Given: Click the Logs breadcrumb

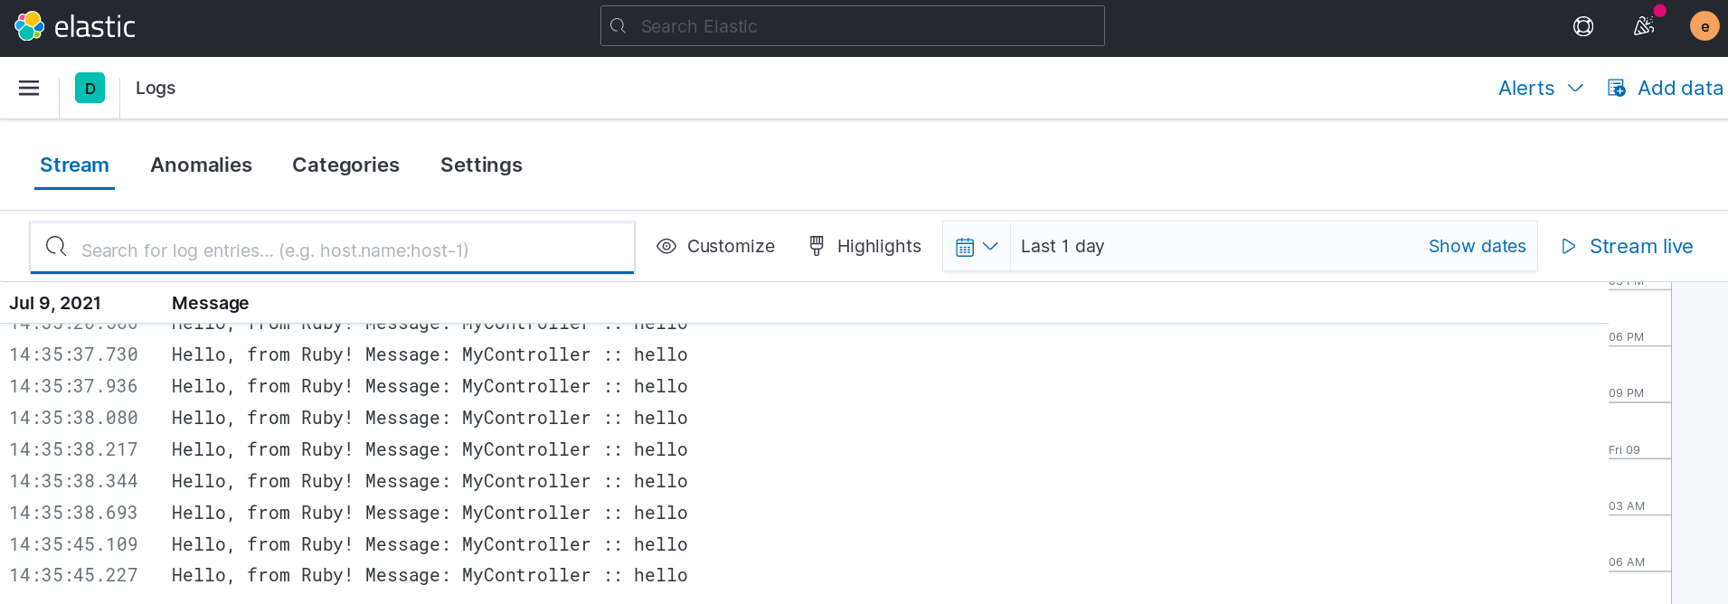Looking at the screenshot, I should [156, 88].
